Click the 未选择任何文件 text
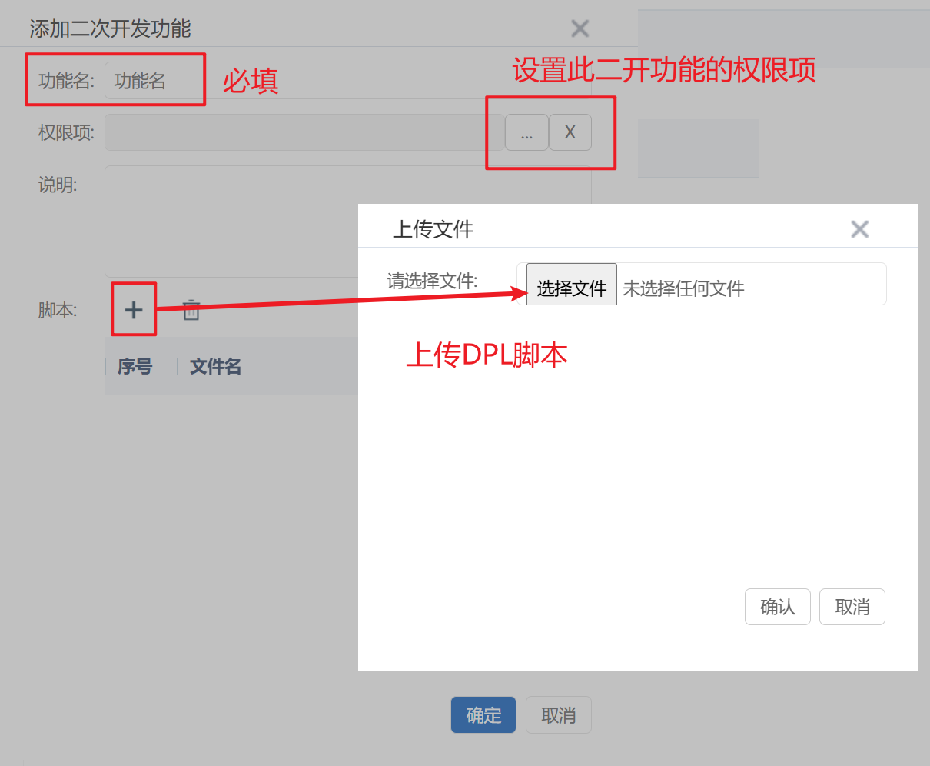930x766 pixels. (x=683, y=288)
